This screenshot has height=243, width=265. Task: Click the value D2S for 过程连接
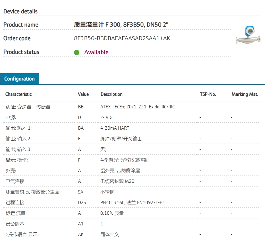82,202
